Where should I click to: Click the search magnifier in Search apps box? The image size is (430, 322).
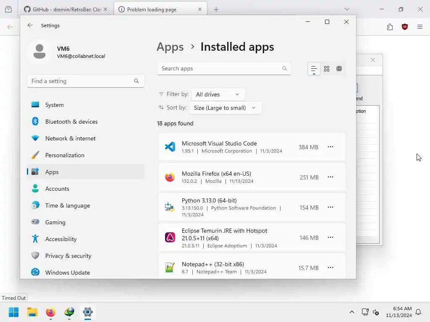[x=285, y=68]
